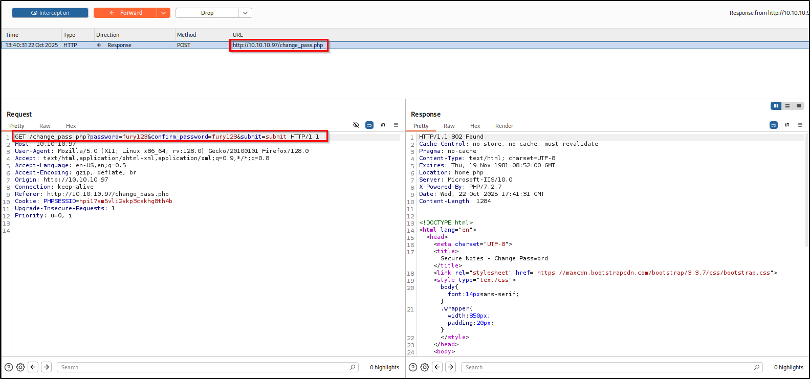The image size is (810, 379).
Task: Open the Forward button dropdown arrow
Action: click(x=164, y=13)
